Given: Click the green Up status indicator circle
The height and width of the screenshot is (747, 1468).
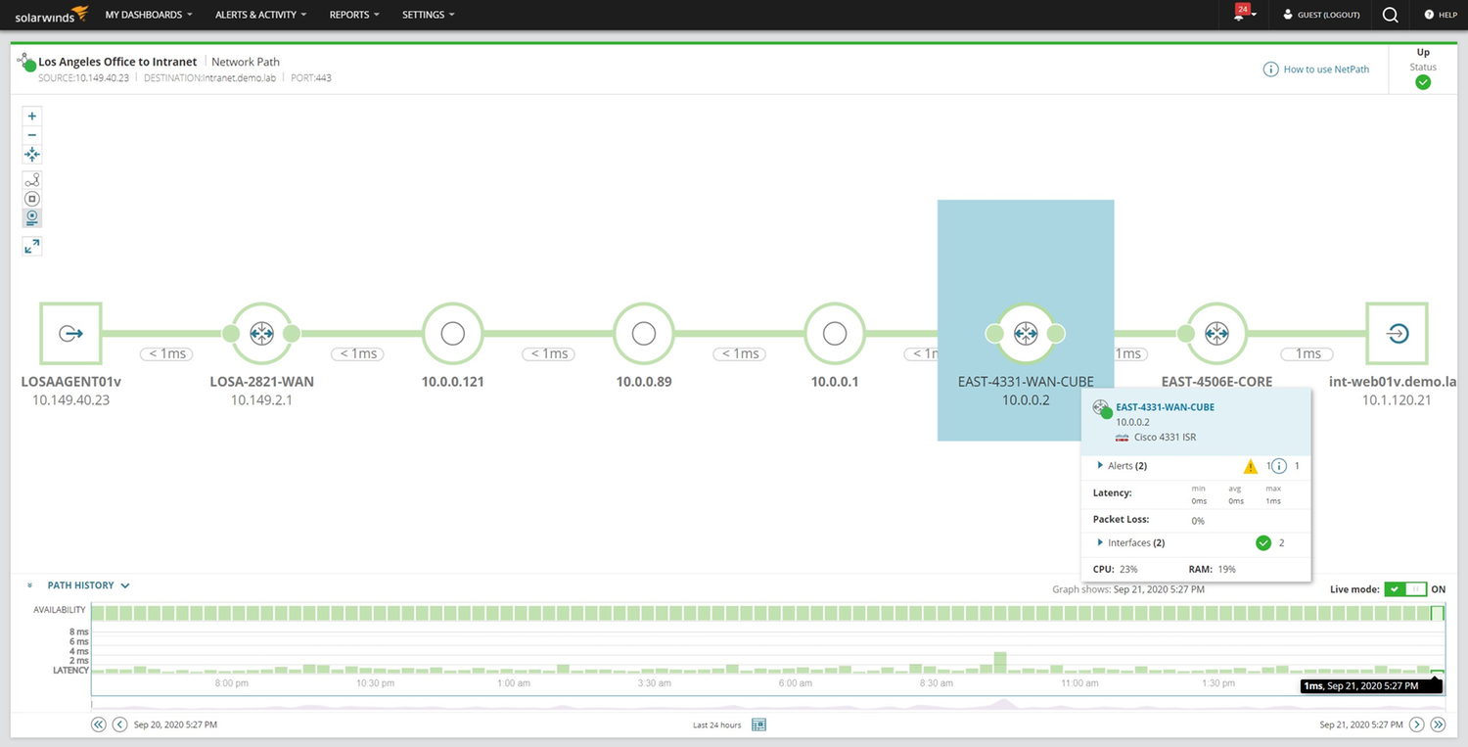Looking at the screenshot, I should [1422, 82].
